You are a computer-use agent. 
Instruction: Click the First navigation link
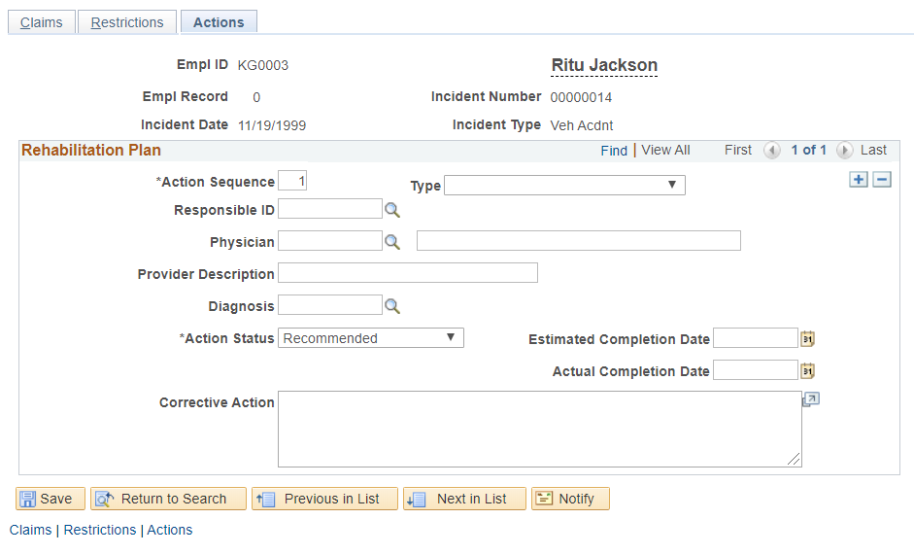738,150
